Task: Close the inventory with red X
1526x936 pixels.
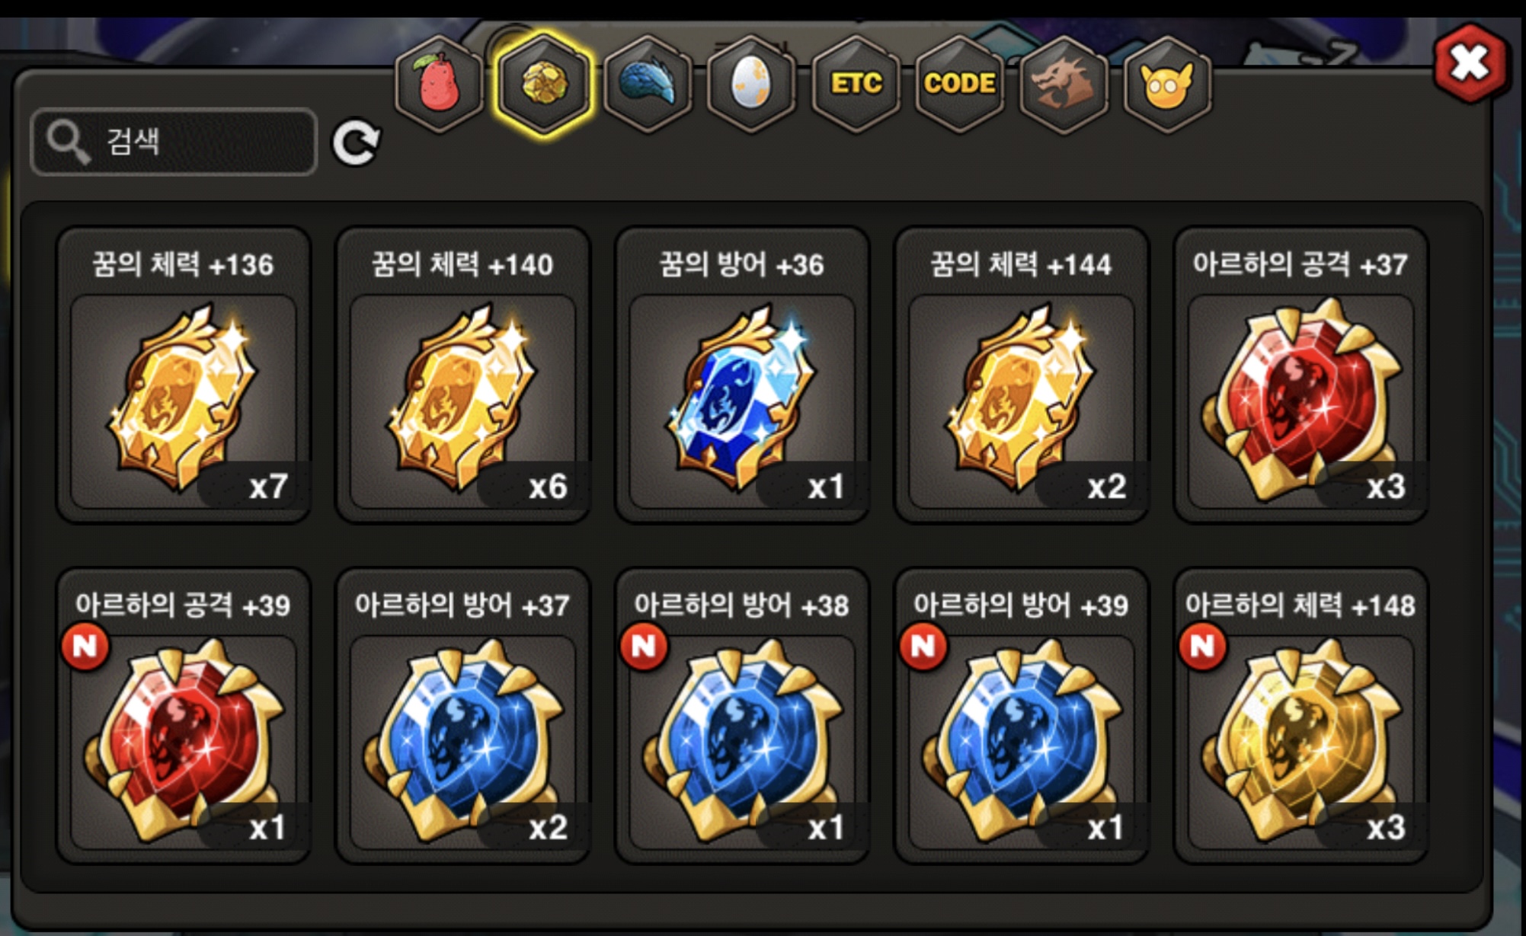Action: (1470, 63)
